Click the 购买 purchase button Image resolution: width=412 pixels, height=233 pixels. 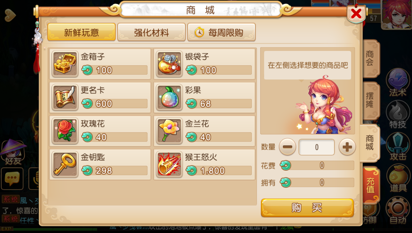pyautogui.click(x=307, y=208)
